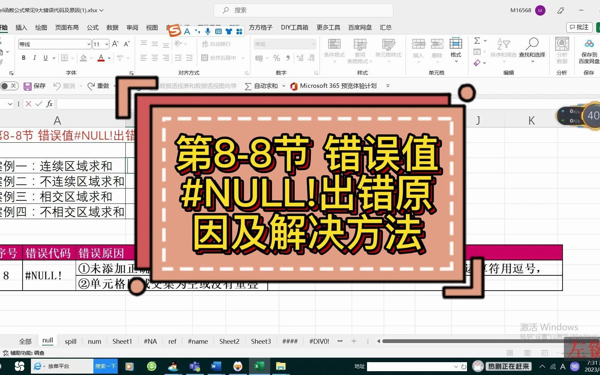Open Conditional Formatting (条件格式)

334,51
